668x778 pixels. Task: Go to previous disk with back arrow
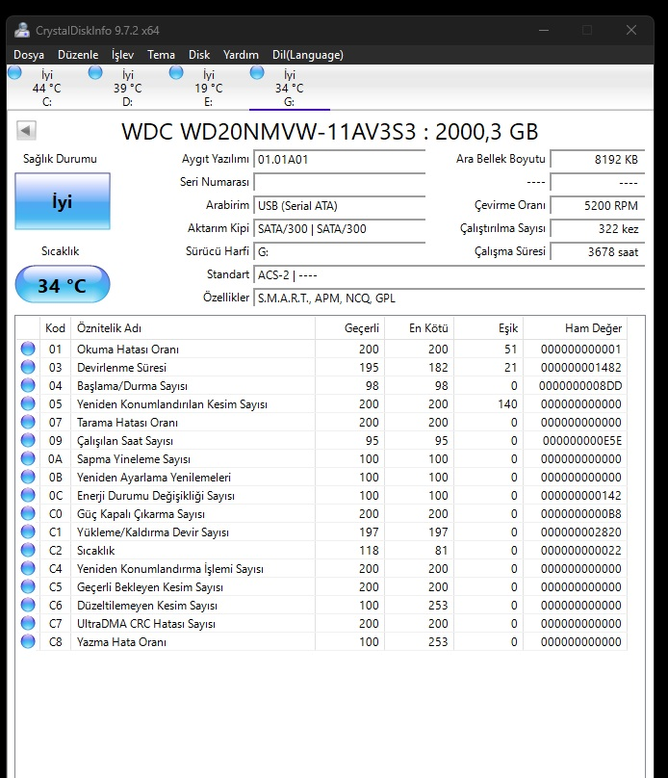(26, 131)
